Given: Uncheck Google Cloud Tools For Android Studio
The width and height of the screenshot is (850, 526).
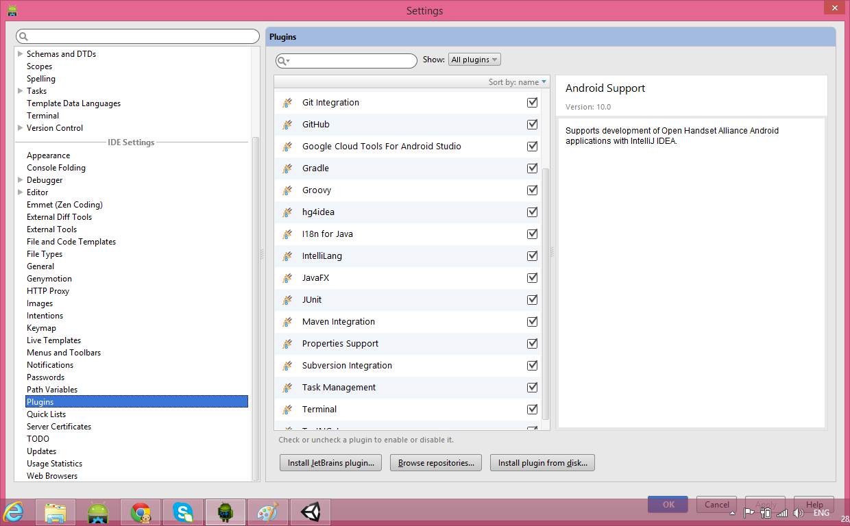Looking at the screenshot, I should [x=532, y=147].
